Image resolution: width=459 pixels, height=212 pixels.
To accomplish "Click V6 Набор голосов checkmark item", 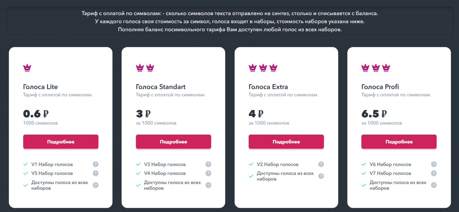I will 386,164.
